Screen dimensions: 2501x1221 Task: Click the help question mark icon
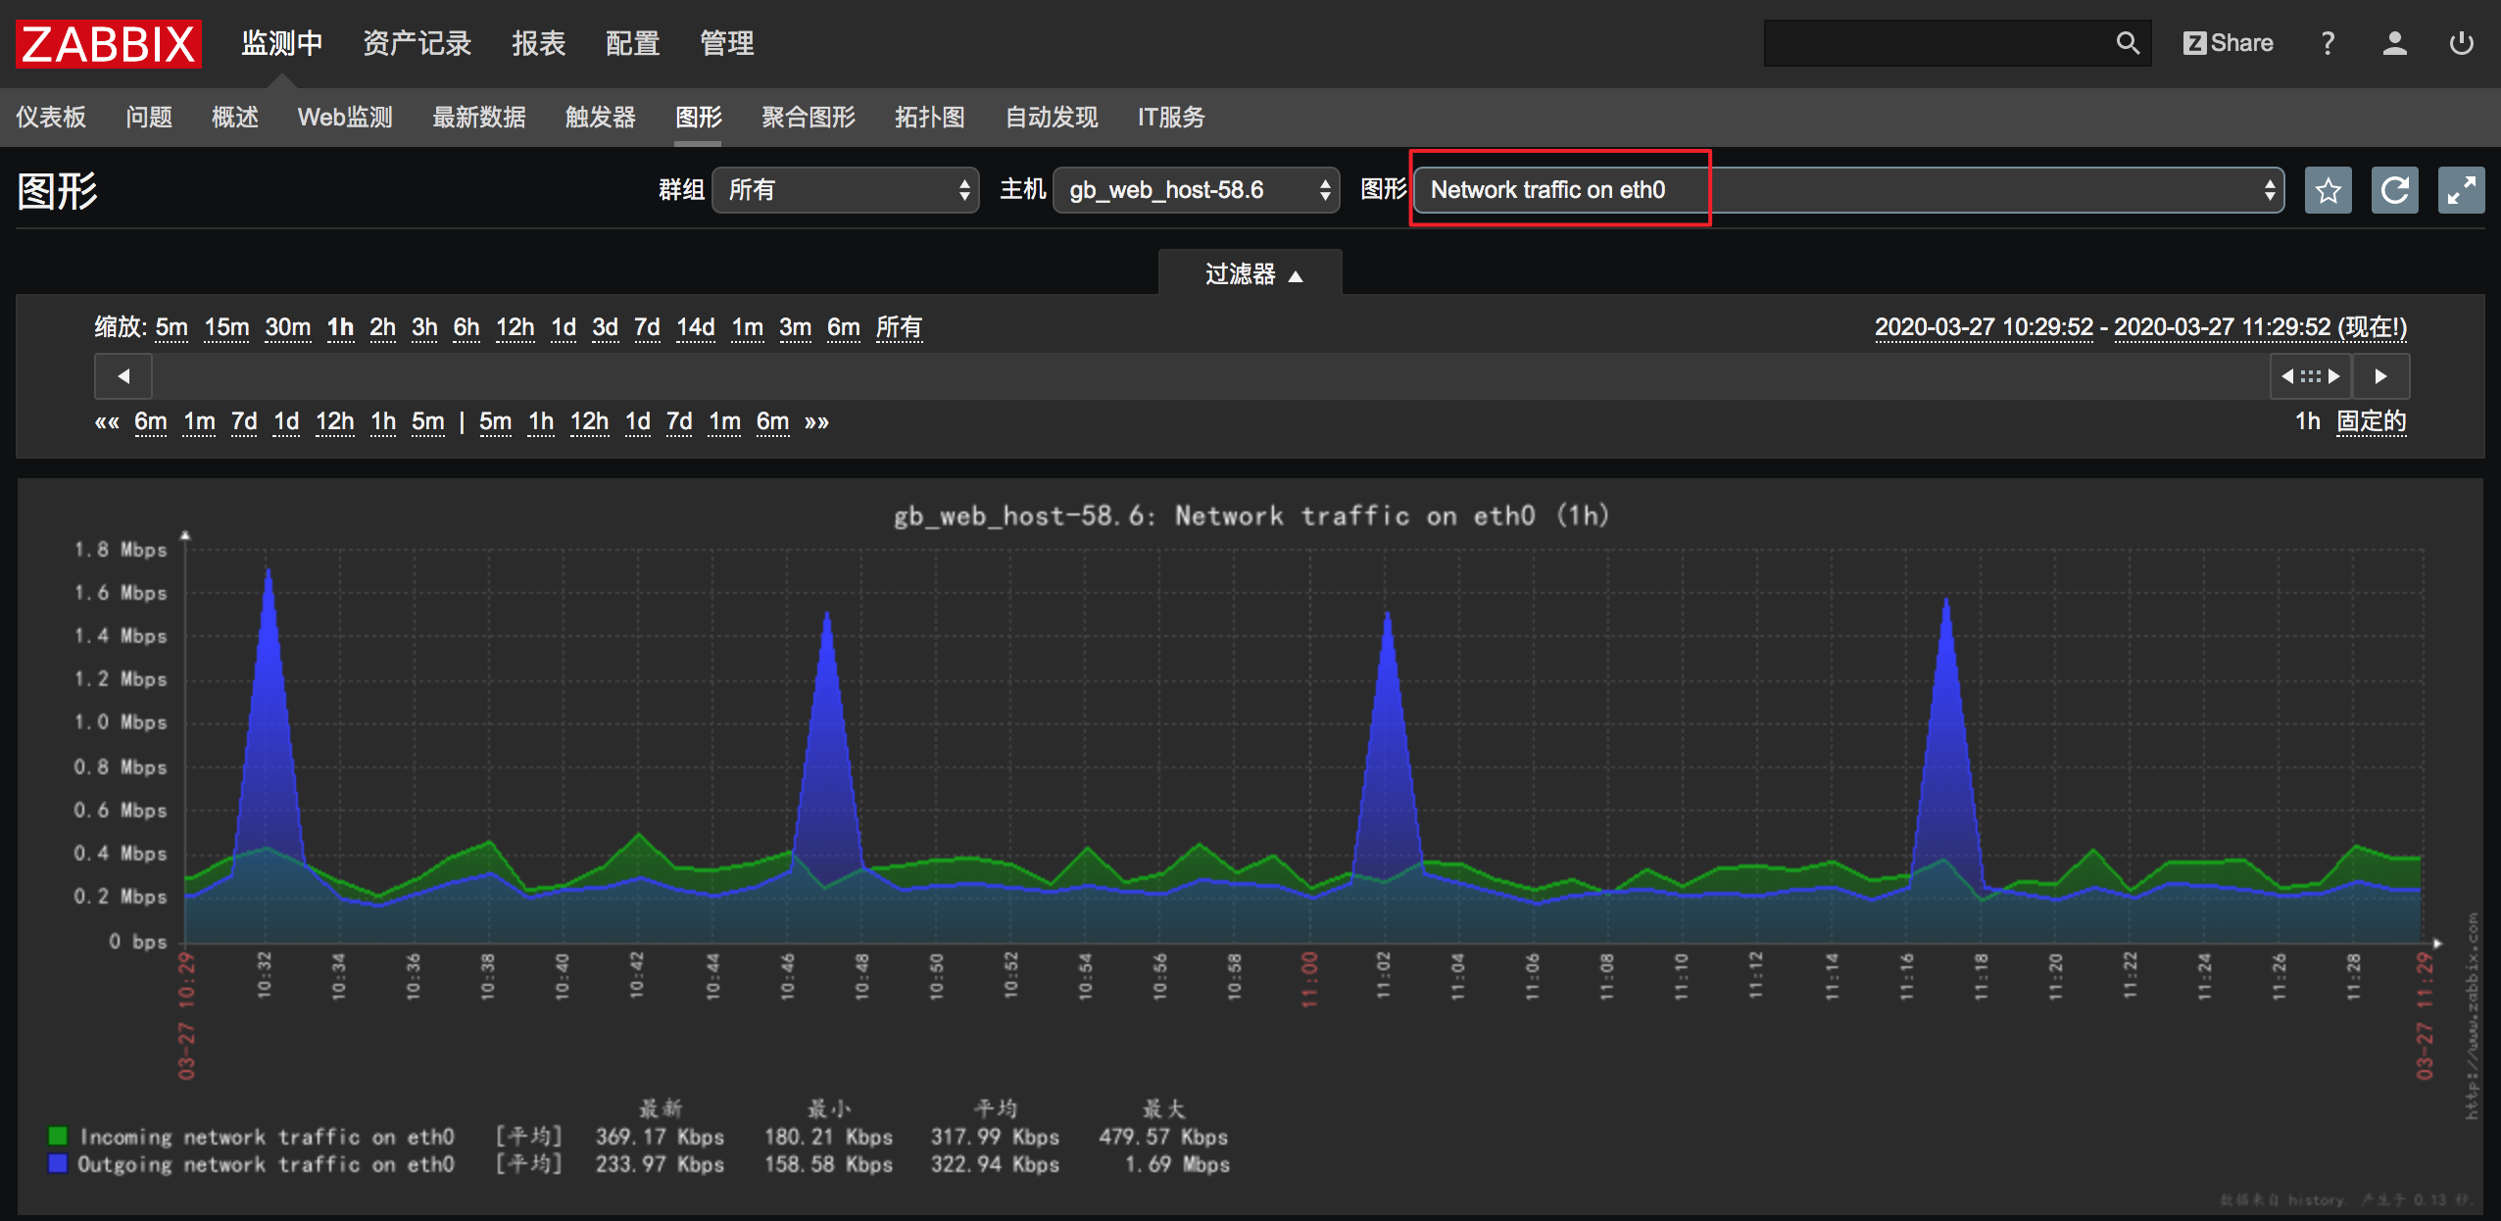point(2328,43)
